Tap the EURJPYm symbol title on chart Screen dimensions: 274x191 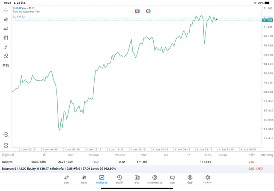coord(20,8)
